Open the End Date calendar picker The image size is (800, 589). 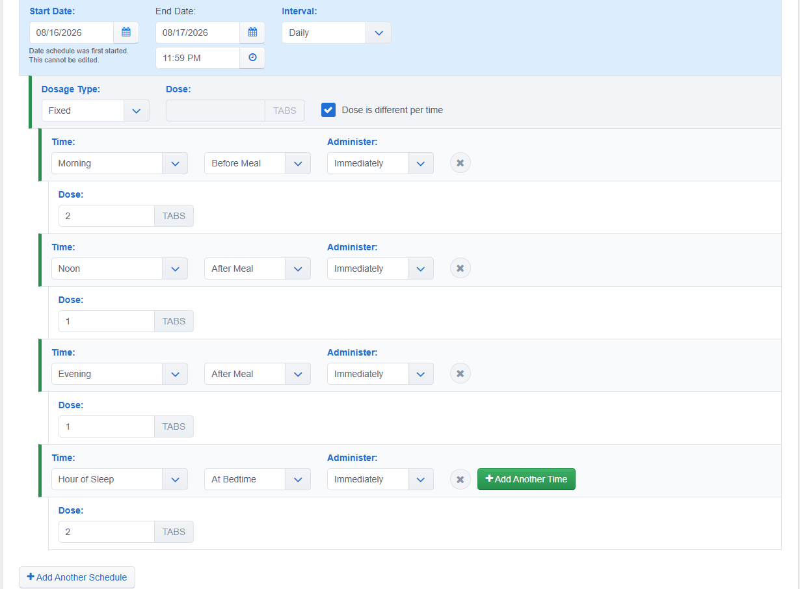[x=252, y=33]
